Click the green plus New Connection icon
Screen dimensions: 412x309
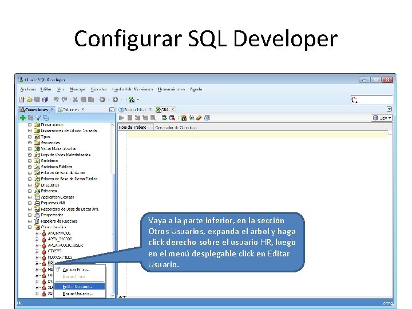coord(22,118)
